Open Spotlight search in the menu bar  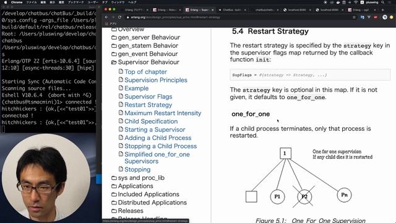[x=383, y=2]
